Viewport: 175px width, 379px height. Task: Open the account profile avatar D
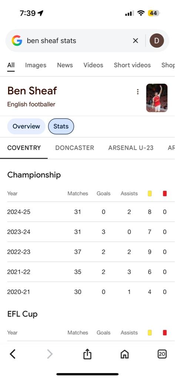[x=157, y=41]
